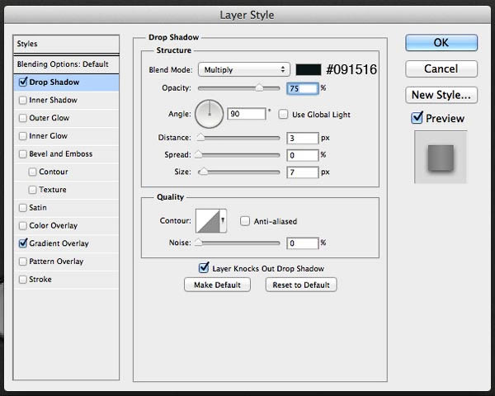
Task: Click the Opacity value field
Action: pos(303,88)
